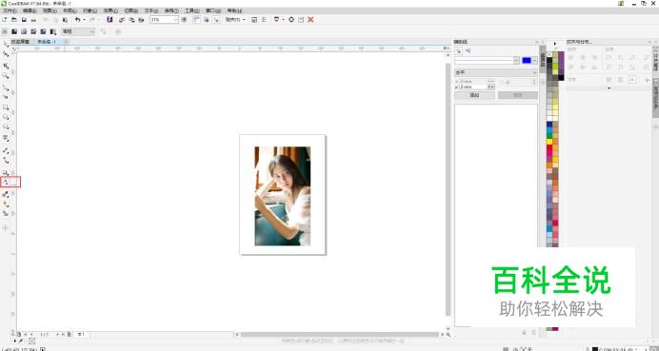
Task: Select the Smart Fill tool
Action: (6, 214)
